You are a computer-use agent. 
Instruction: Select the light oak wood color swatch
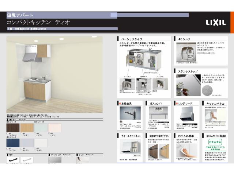[x=27, y=128]
